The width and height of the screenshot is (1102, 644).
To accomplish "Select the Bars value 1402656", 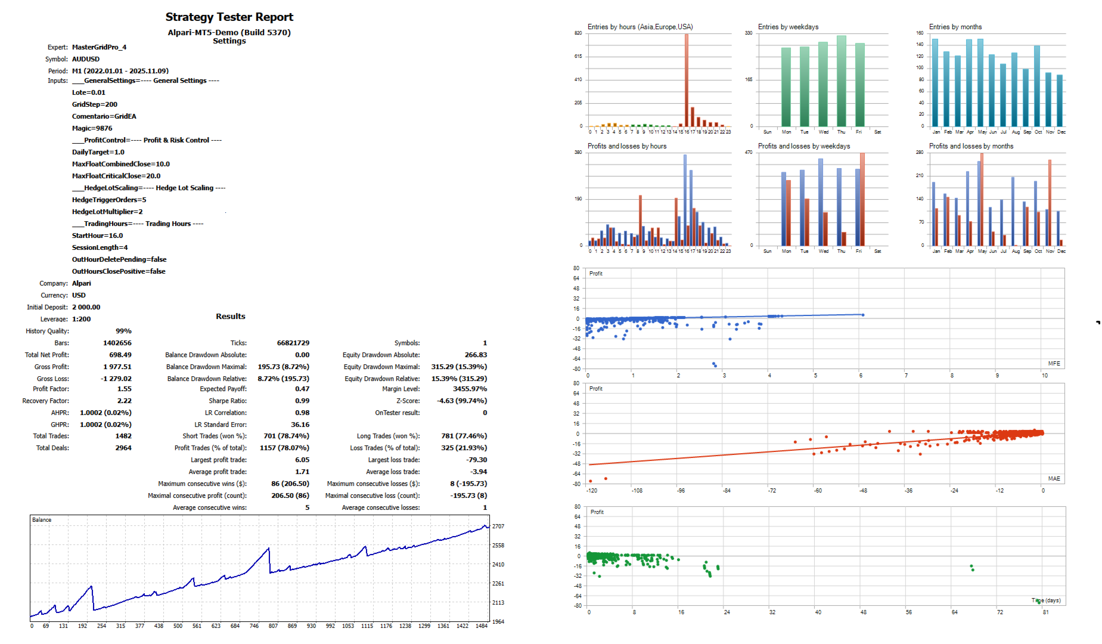I will click(x=117, y=343).
